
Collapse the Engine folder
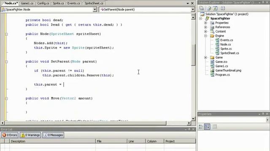coord(205,36)
